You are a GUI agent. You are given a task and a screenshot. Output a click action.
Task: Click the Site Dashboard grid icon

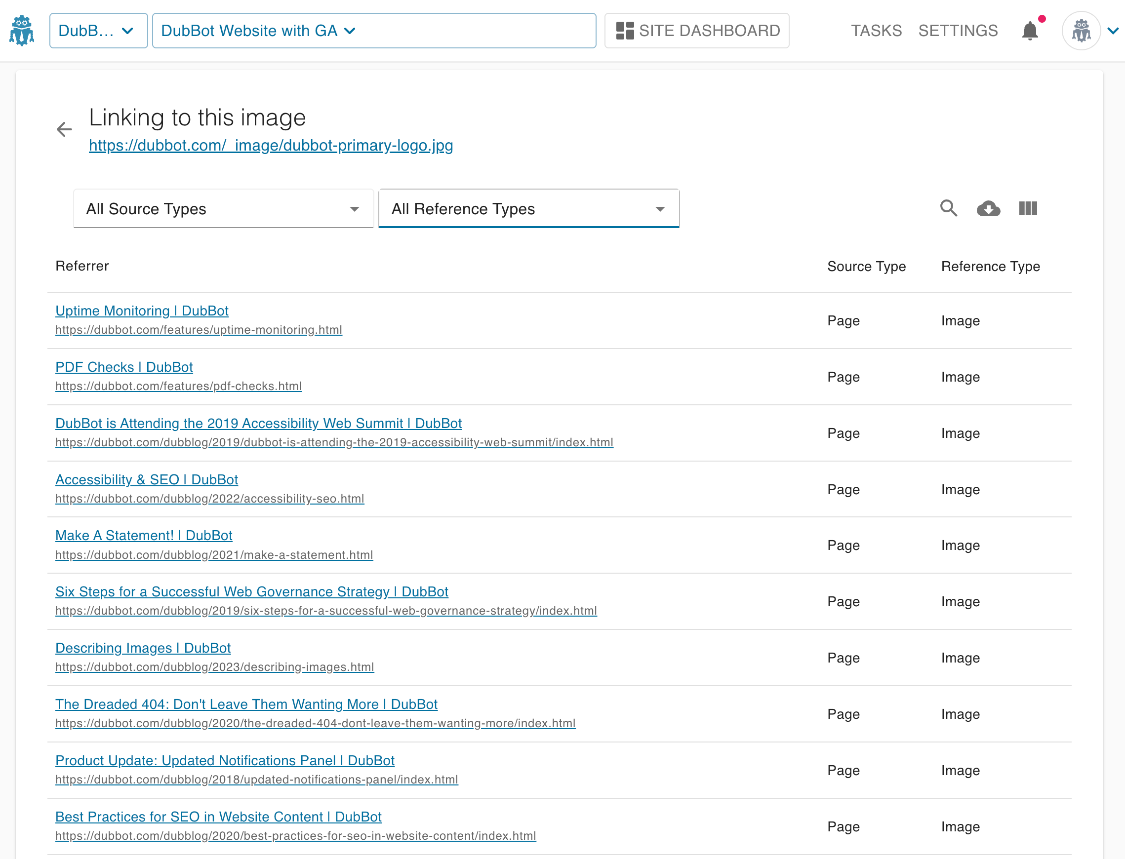point(624,31)
